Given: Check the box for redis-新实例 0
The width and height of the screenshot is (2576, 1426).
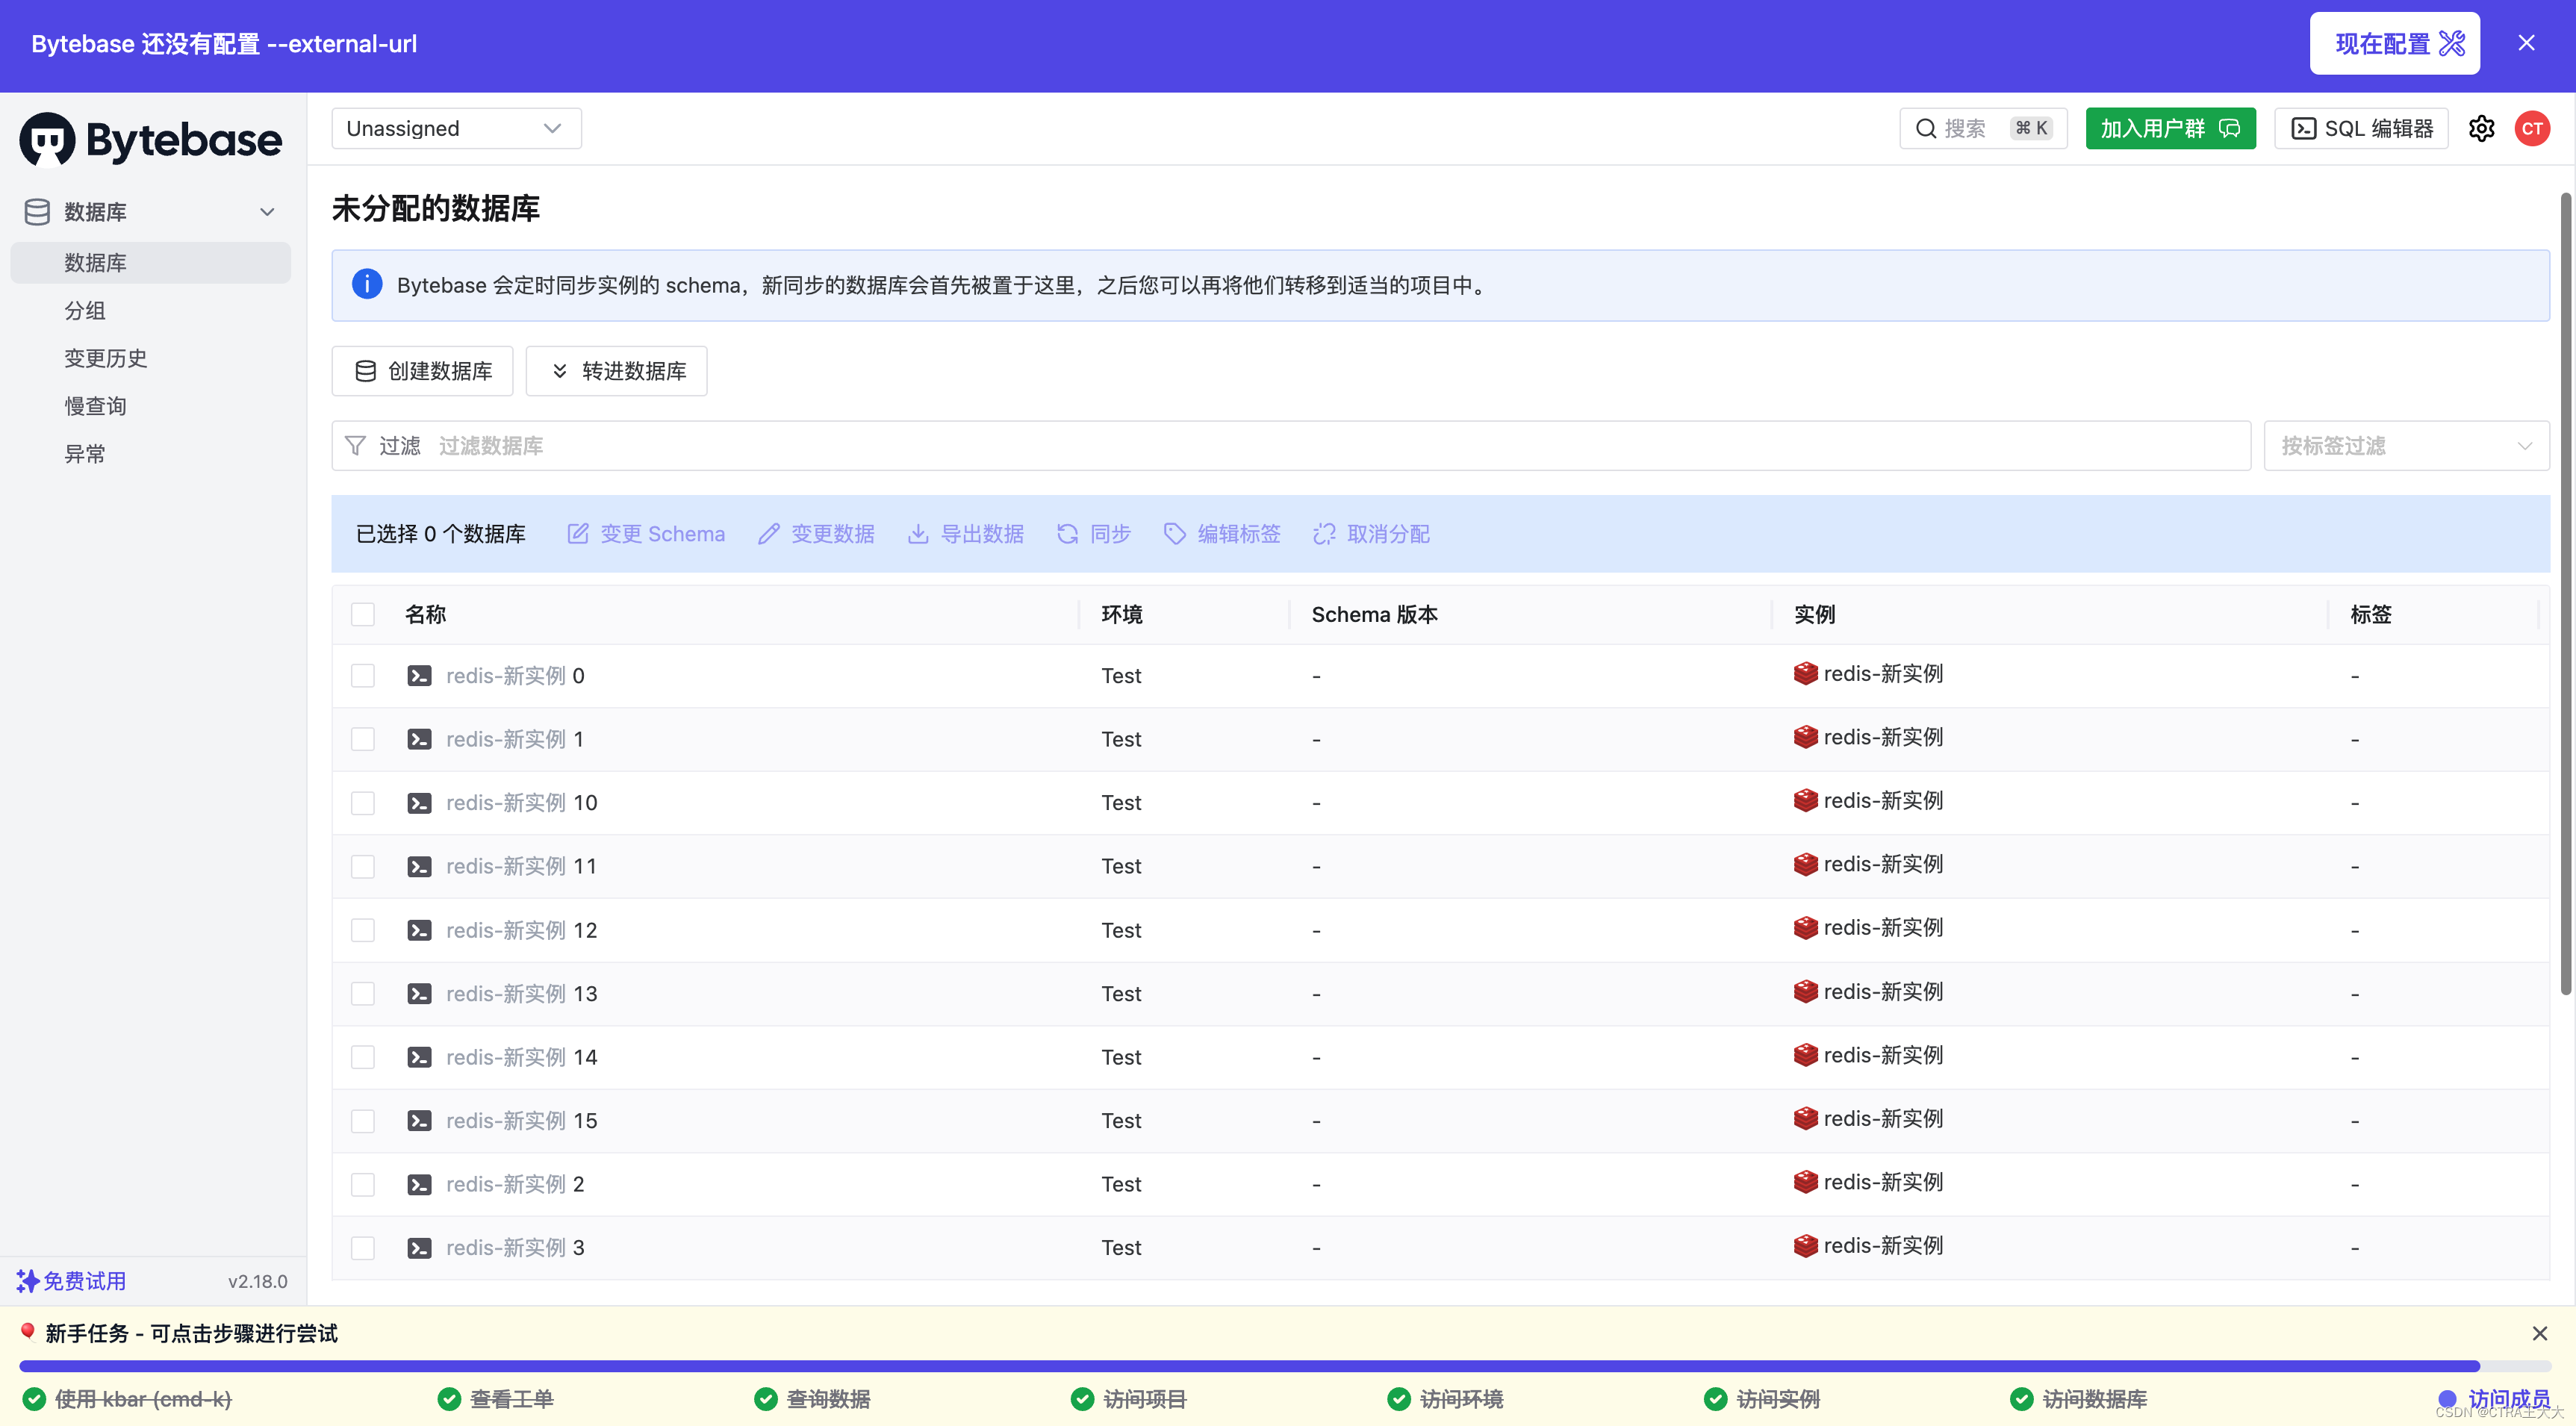Looking at the screenshot, I should point(363,675).
